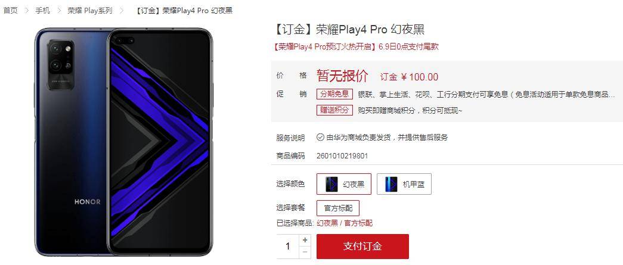This screenshot has height=265, width=623.
Task: Click the 赠送积分 promotion tag
Action: tap(334, 110)
